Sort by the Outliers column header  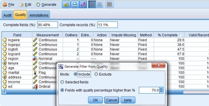(x=71, y=35)
